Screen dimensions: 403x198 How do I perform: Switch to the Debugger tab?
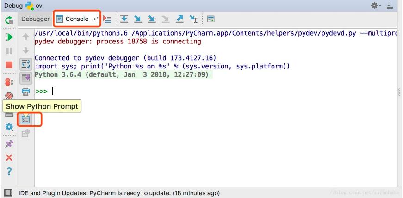(x=35, y=19)
